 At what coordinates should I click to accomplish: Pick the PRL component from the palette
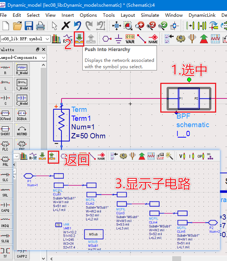tap(6, 161)
